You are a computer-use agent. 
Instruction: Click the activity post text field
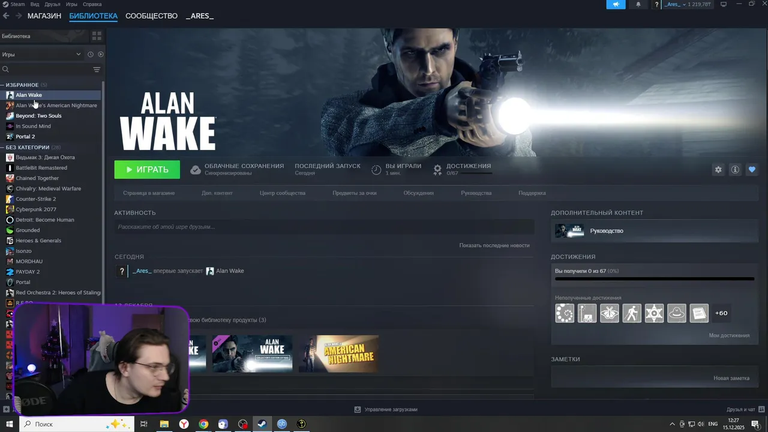point(324,227)
